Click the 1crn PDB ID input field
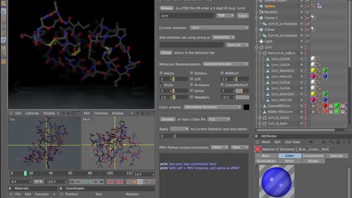 [x=186, y=16]
